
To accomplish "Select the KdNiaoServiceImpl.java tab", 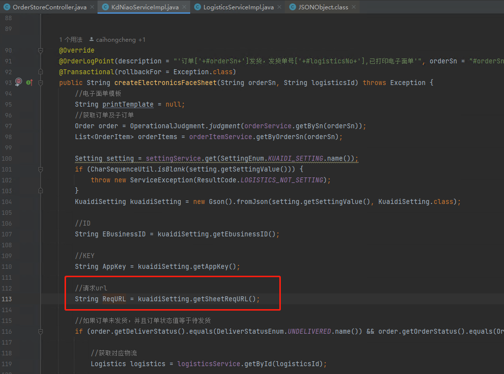I will point(144,7).
